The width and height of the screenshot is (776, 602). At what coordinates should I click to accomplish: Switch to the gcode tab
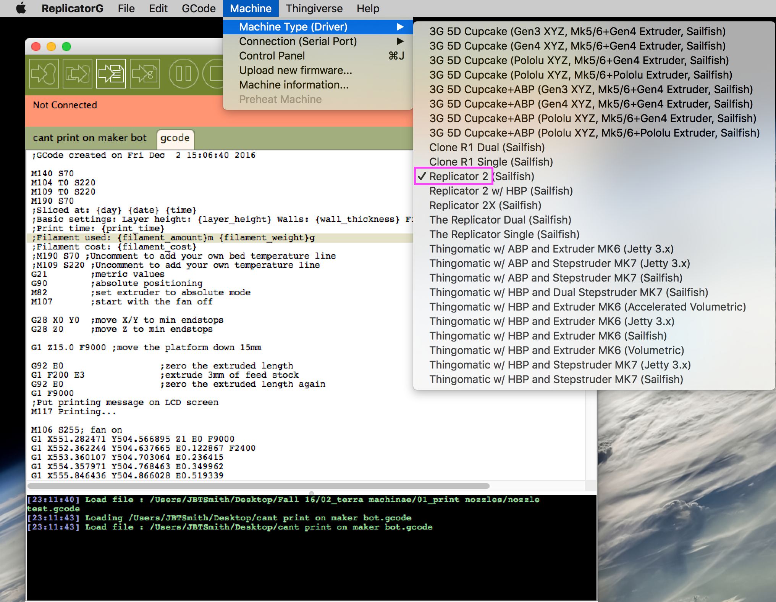[x=175, y=138]
